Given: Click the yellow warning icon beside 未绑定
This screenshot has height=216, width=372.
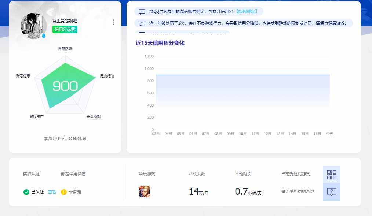Looking at the screenshot, I should (63, 192).
